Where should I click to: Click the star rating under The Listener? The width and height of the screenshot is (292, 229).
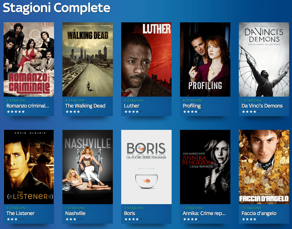click(16, 219)
